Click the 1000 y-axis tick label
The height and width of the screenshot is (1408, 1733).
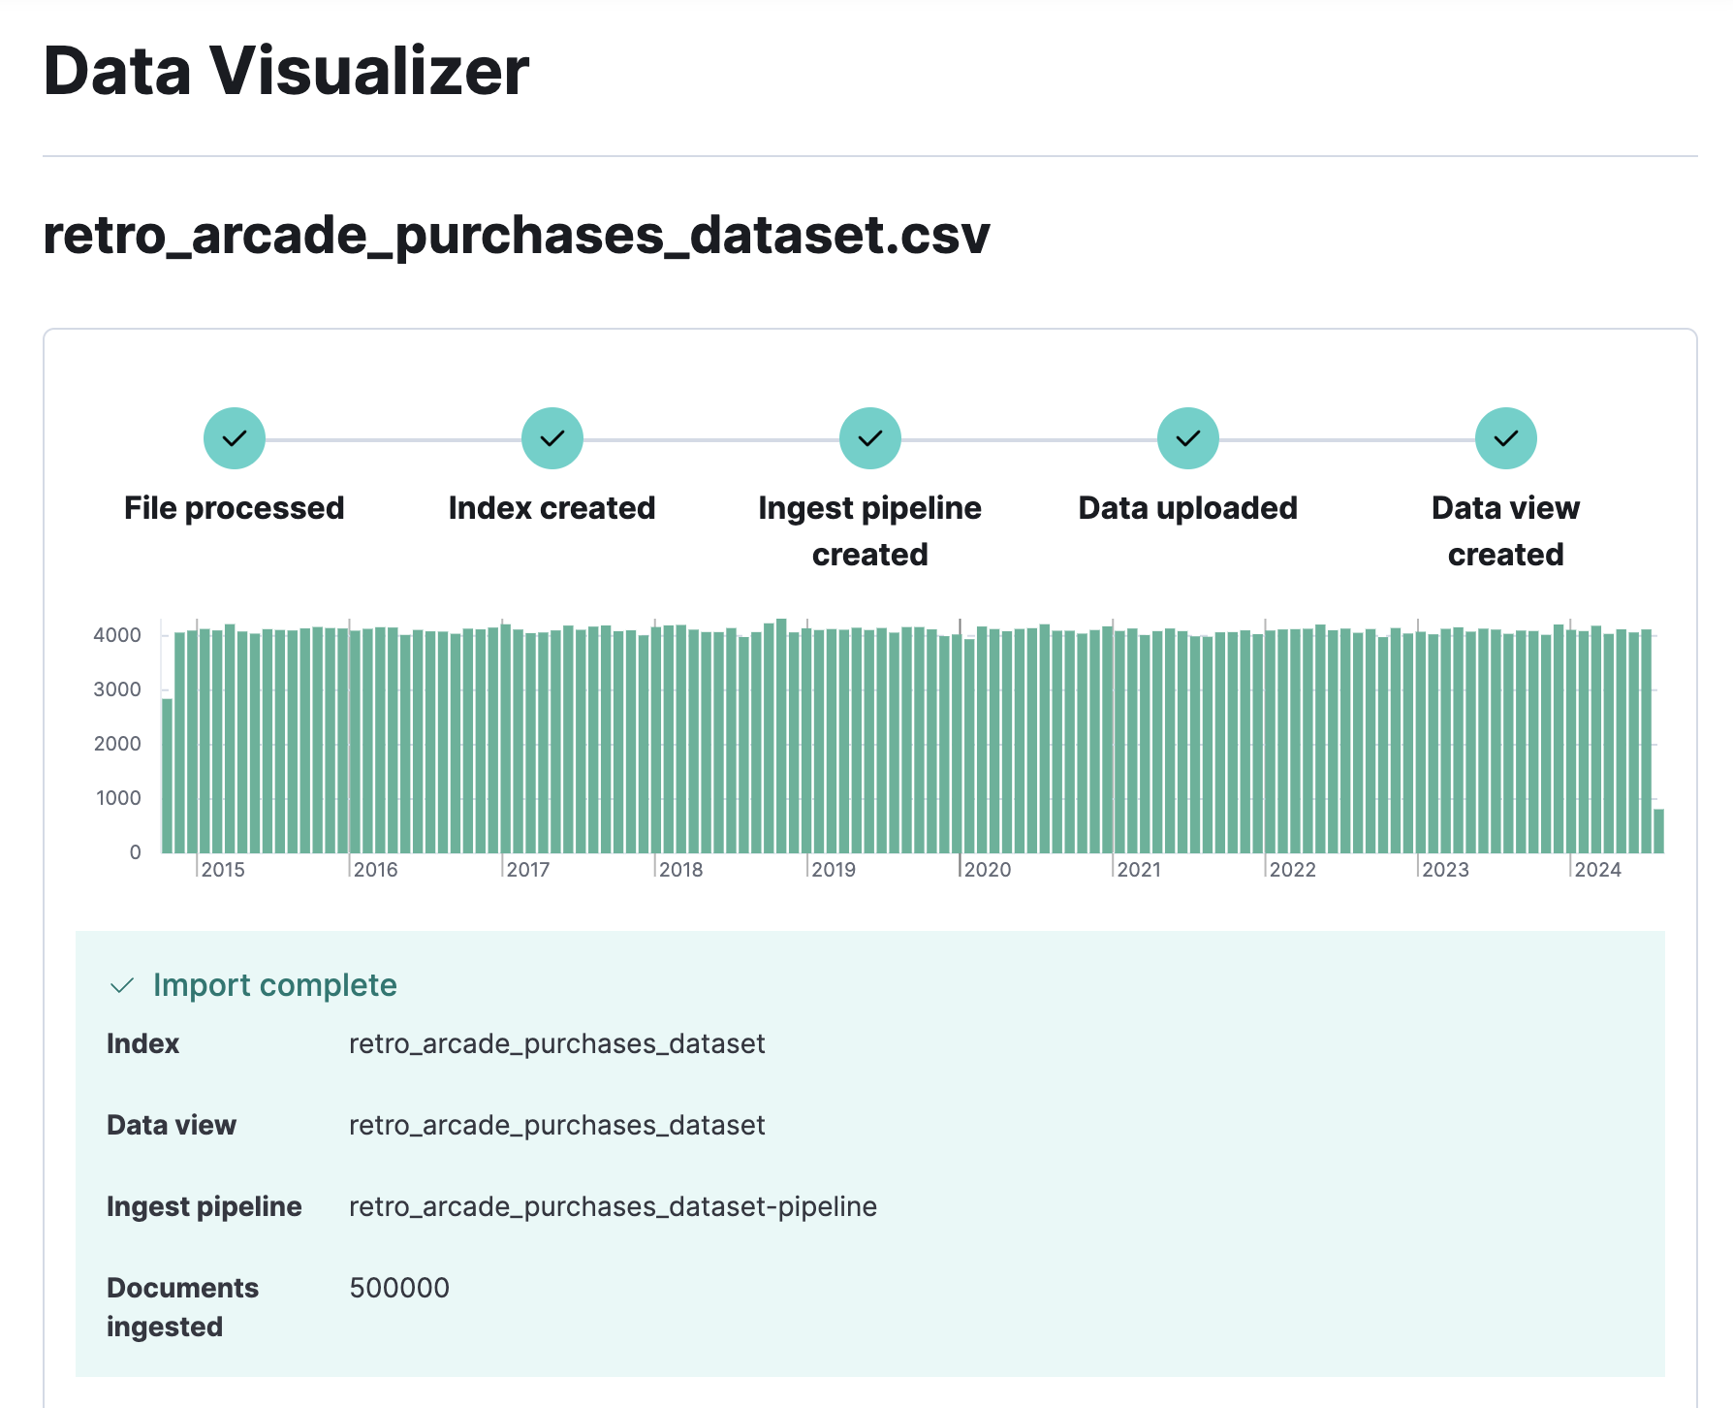point(118,798)
